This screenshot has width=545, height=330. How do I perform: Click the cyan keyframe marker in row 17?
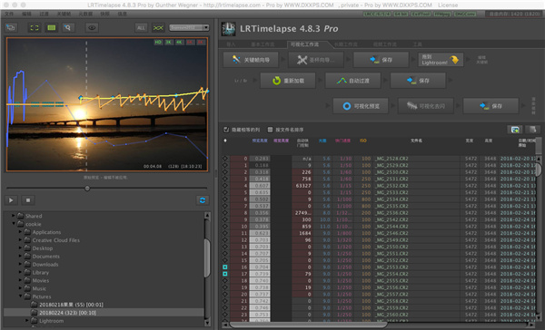[x=225, y=274]
